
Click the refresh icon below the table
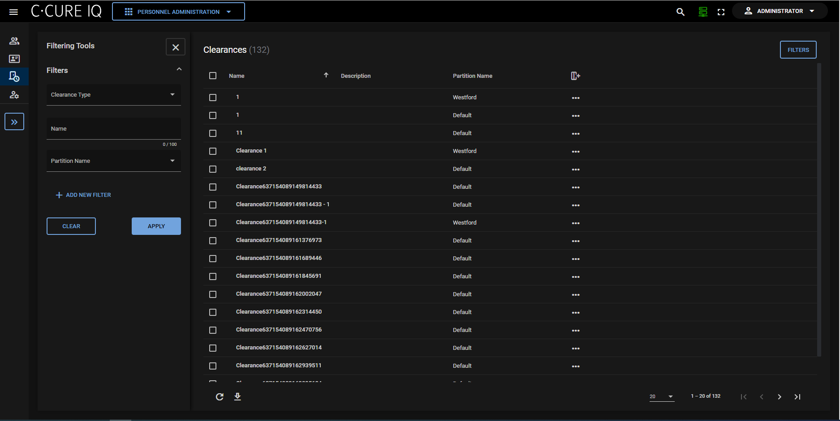[x=220, y=397]
